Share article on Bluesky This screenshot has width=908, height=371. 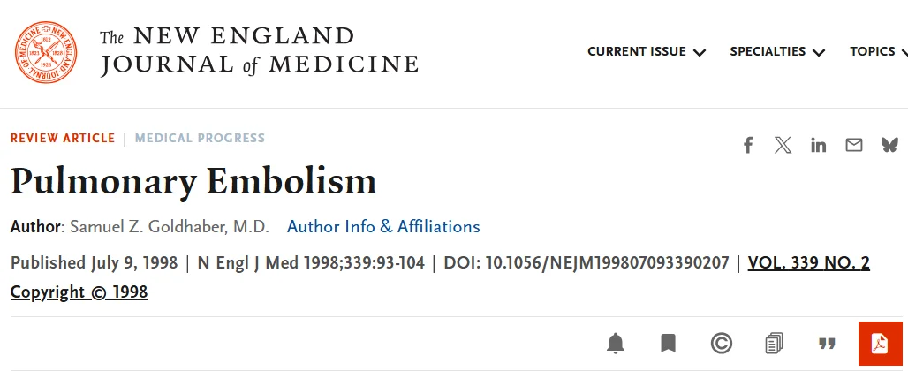pyautogui.click(x=889, y=145)
